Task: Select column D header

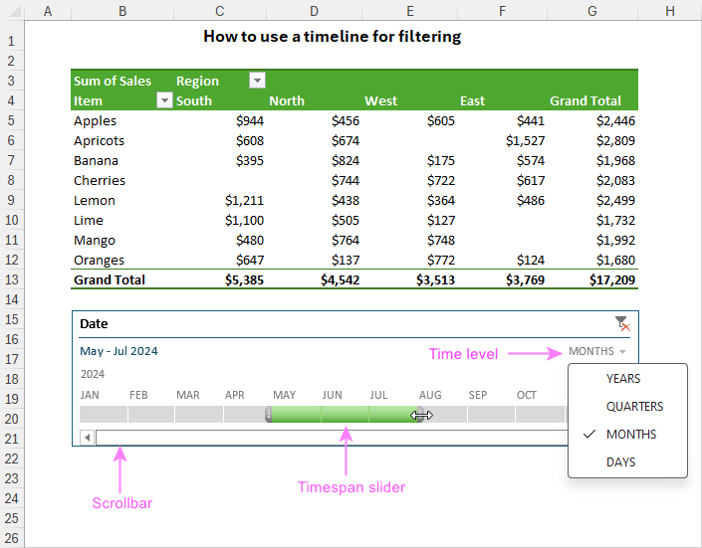Action: (x=315, y=10)
